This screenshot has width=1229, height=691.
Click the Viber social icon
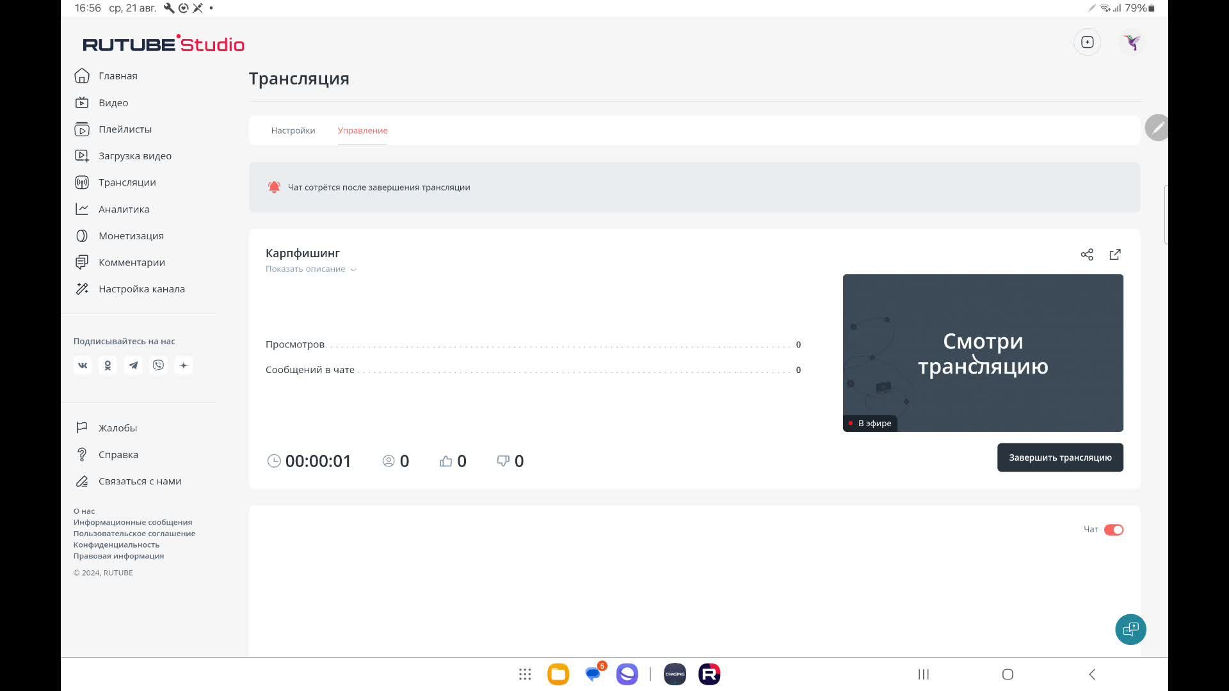[158, 365]
